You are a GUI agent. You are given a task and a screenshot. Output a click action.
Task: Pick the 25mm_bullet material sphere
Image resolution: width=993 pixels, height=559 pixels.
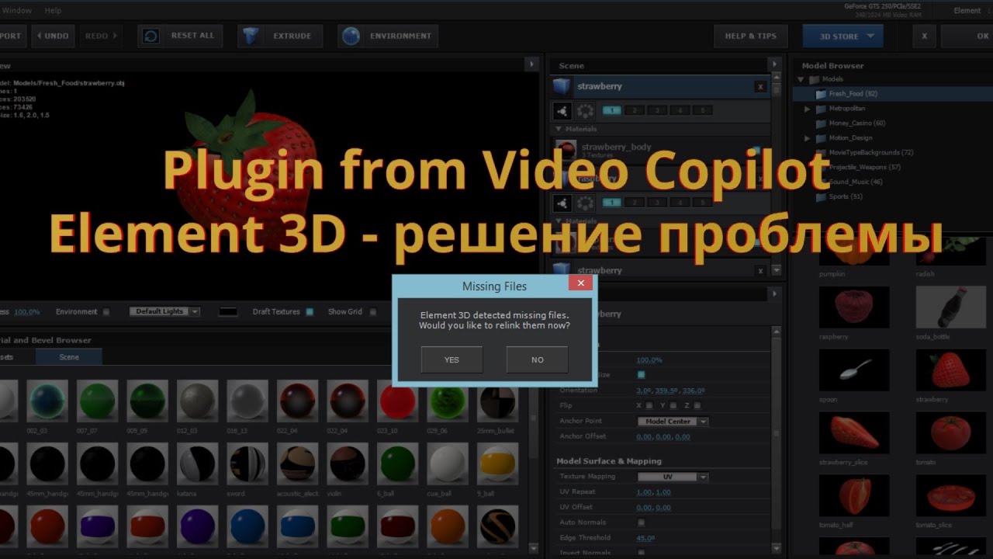point(497,401)
